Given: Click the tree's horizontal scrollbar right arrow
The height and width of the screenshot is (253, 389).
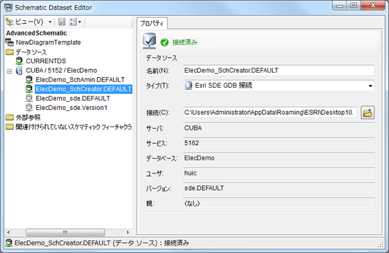Looking at the screenshot, I should coord(128,232).
